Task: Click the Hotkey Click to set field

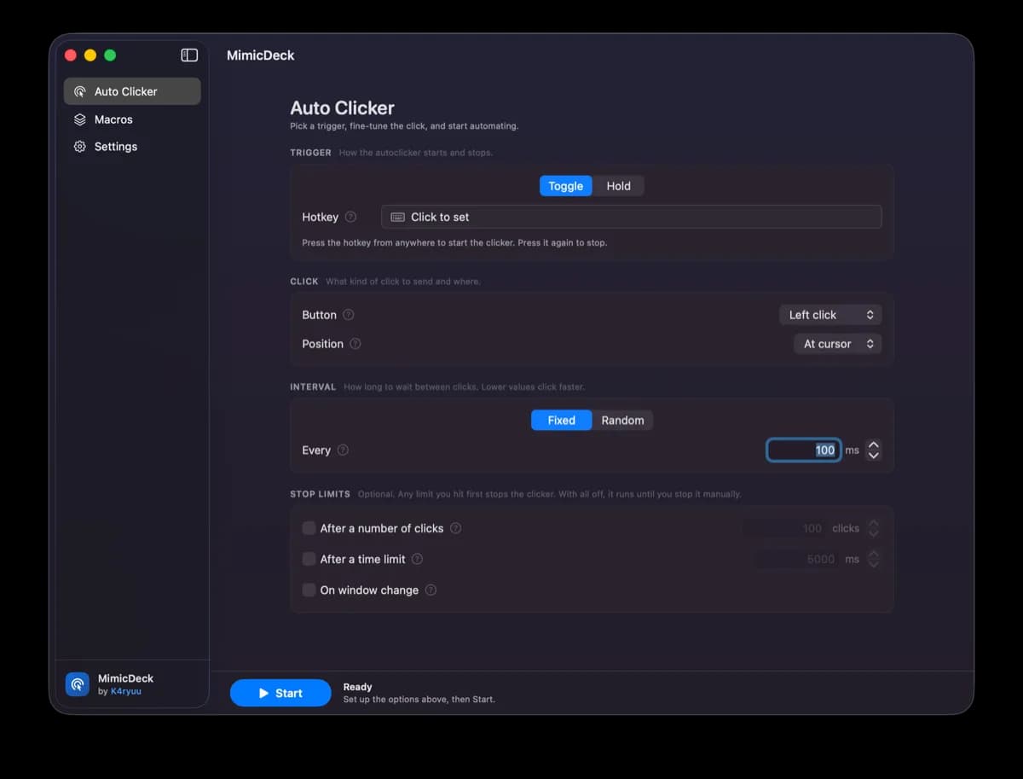Action: click(x=631, y=217)
